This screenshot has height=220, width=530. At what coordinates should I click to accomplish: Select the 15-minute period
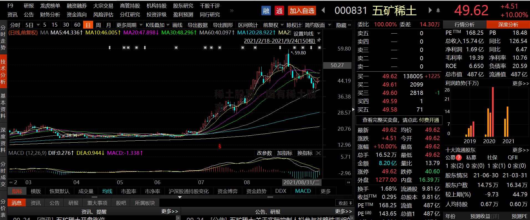pos(55,25)
